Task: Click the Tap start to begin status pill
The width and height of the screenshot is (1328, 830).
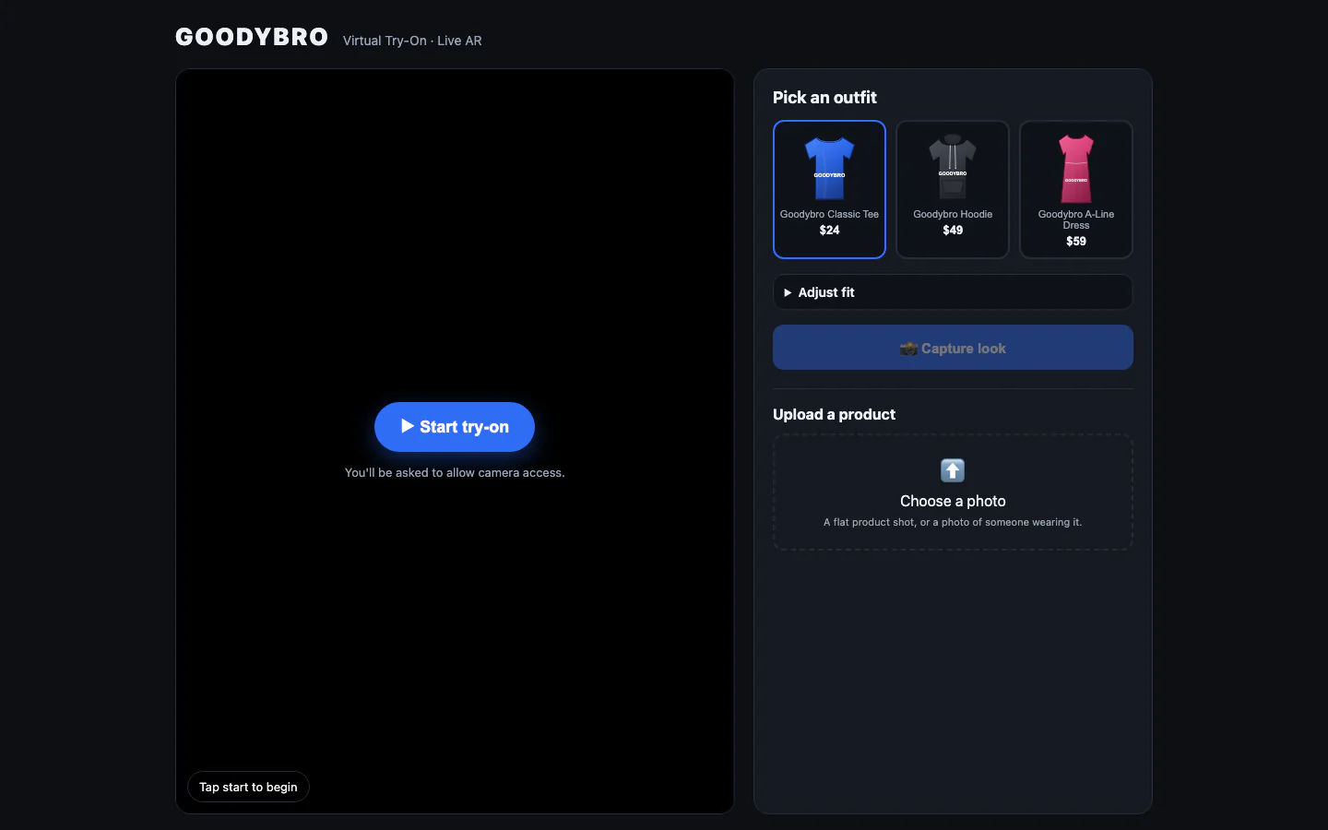Action: pyautogui.click(x=248, y=787)
